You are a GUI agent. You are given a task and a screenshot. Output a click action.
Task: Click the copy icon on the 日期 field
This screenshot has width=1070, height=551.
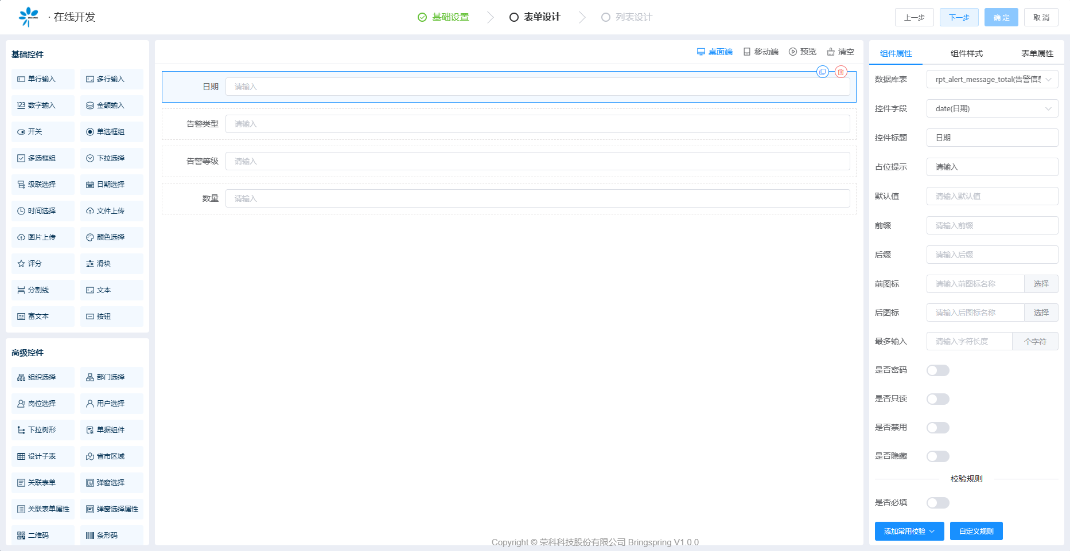tap(822, 72)
